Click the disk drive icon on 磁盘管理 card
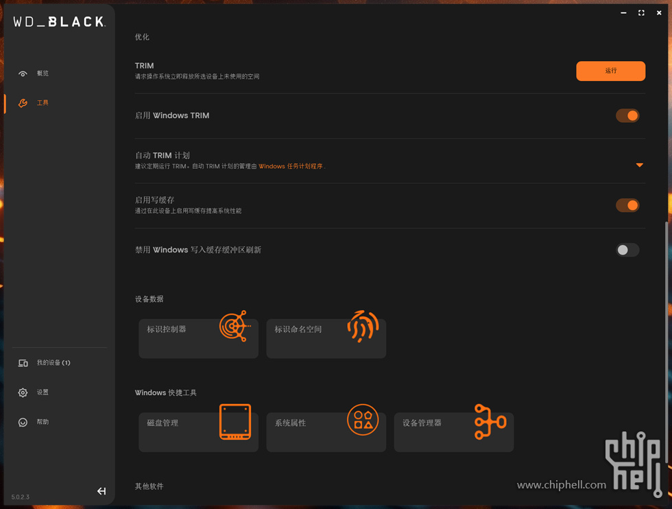This screenshot has width=672, height=509. [x=235, y=422]
